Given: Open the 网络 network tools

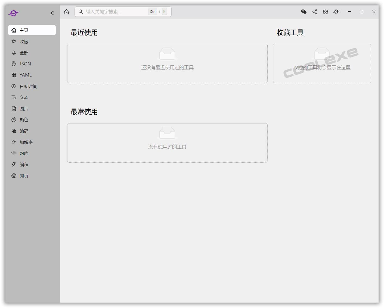Looking at the screenshot, I should (24, 153).
